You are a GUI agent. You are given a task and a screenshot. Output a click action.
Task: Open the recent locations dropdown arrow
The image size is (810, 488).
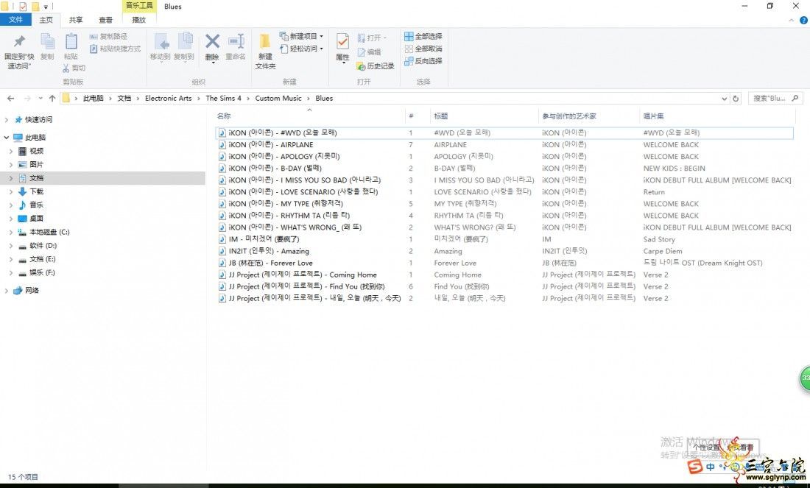click(x=40, y=98)
